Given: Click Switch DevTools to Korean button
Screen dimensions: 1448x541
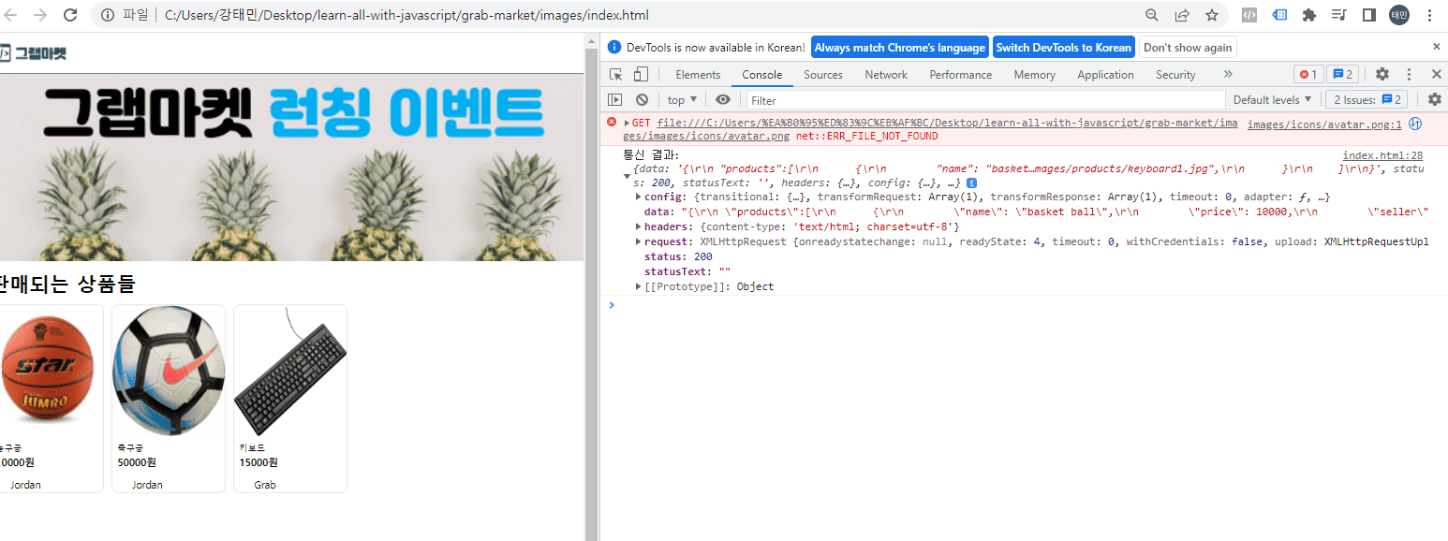Looking at the screenshot, I should coord(1063,47).
